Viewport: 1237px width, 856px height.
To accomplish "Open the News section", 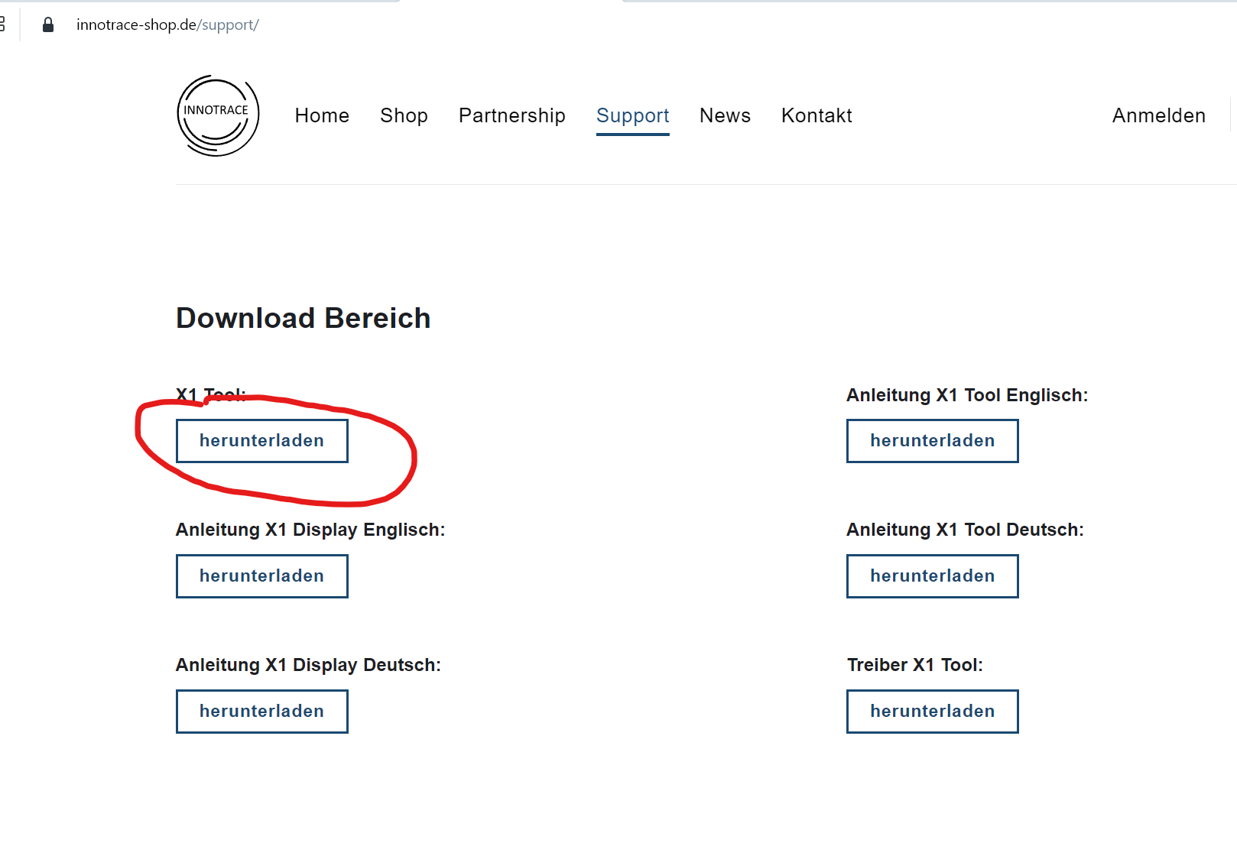I will (725, 115).
